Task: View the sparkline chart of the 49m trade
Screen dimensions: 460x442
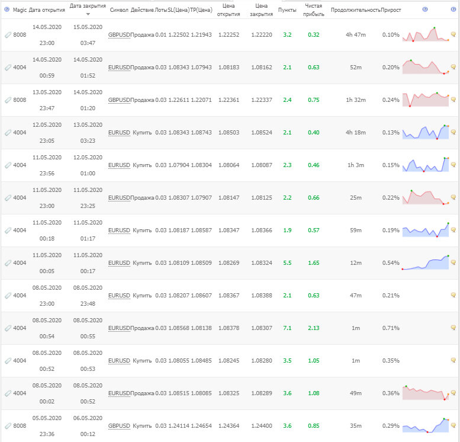Action: pos(426,393)
